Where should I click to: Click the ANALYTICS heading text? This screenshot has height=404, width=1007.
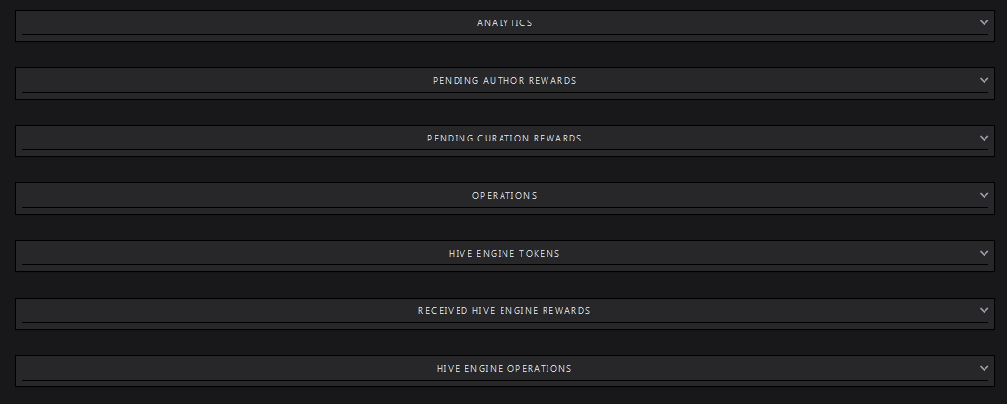point(504,23)
